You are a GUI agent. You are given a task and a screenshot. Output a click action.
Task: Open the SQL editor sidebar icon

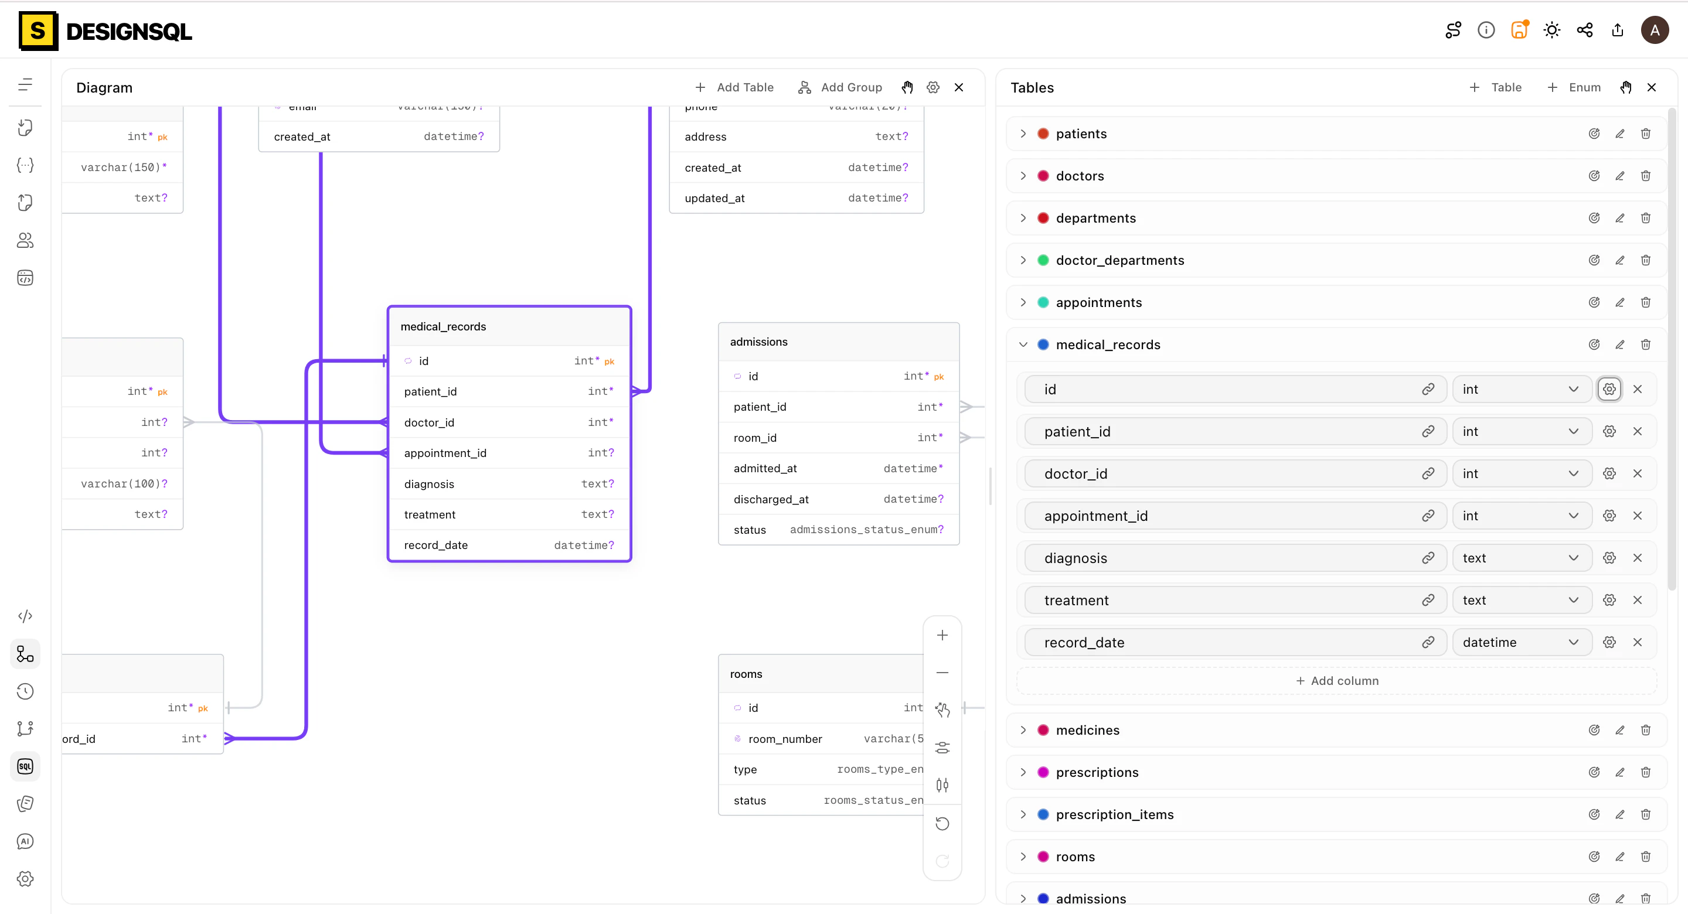pyautogui.click(x=25, y=766)
